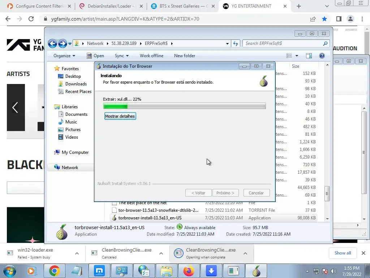Select Libraries in navigation pane
Viewport: 370px width, 278px height.
(x=70, y=107)
